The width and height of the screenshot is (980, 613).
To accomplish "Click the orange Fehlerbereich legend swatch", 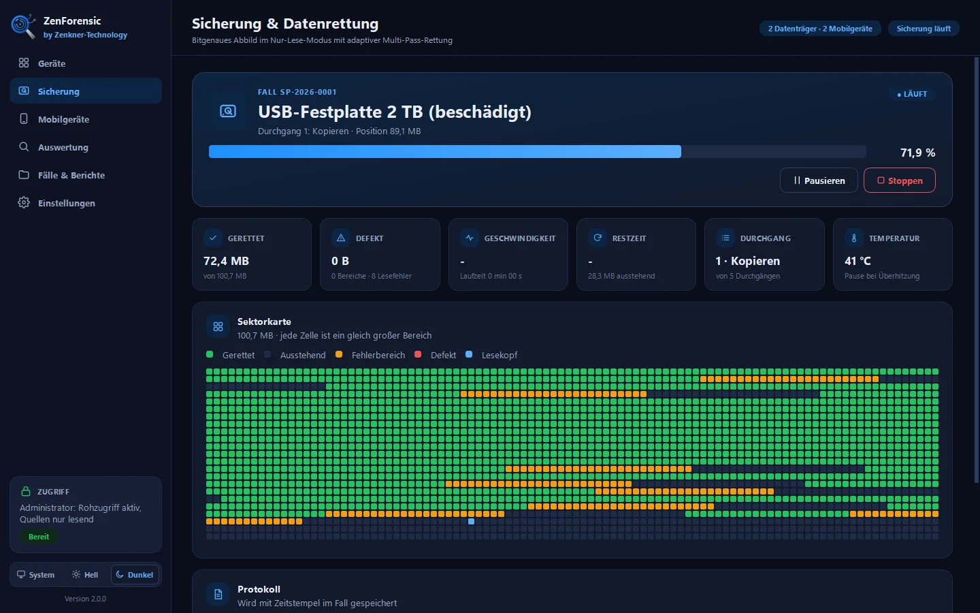I will [x=339, y=354].
